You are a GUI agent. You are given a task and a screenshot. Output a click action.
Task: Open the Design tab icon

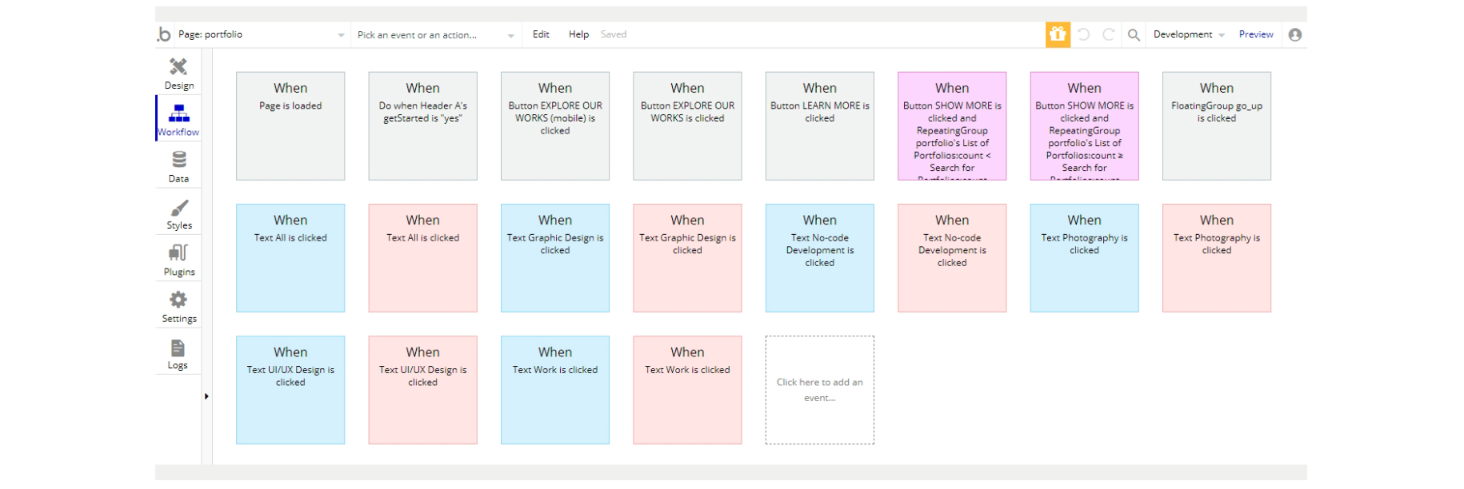coord(178,67)
